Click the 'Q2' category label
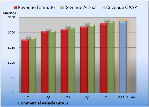The height and width of the screenshot is (107, 149). (x=48, y=97)
